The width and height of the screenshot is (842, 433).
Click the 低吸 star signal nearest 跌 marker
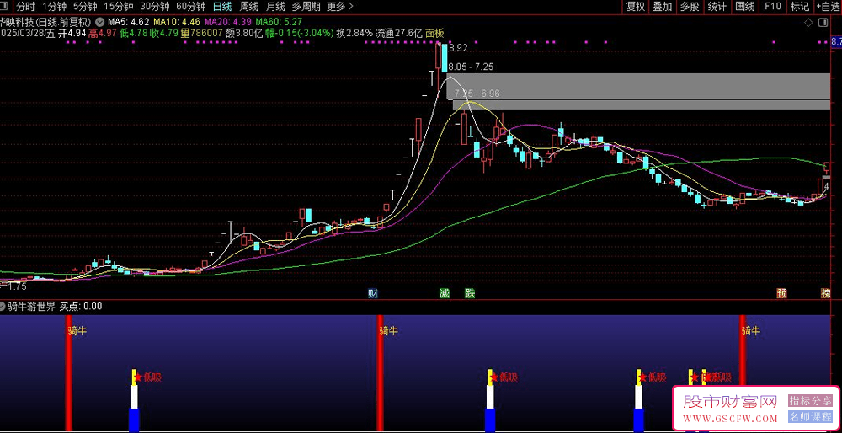504,377
